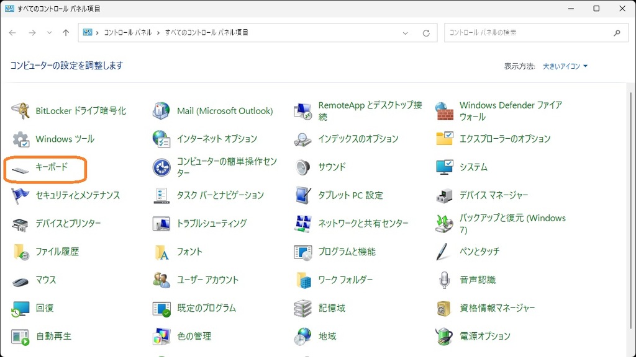Open the Windows ツール gear icon
The image size is (636, 357).
click(x=20, y=139)
